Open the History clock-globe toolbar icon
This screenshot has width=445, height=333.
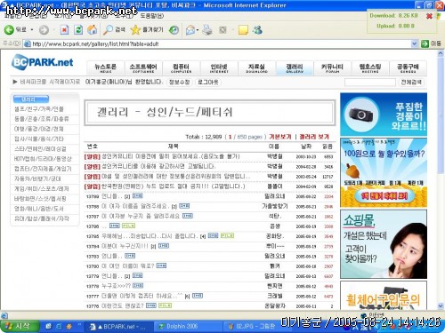174,30
